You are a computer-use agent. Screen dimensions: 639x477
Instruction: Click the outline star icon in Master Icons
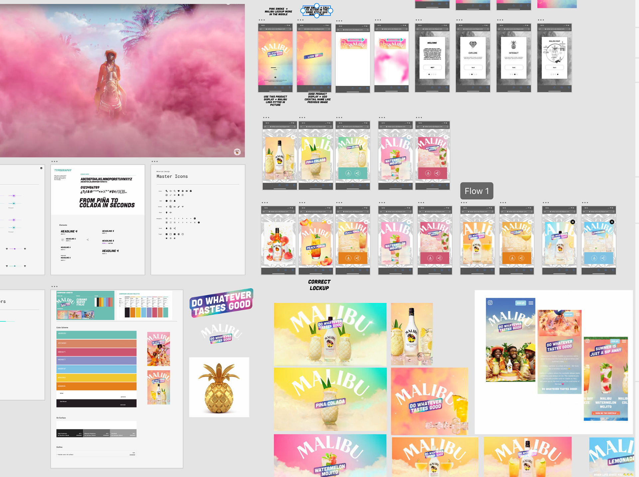click(x=170, y=238)
